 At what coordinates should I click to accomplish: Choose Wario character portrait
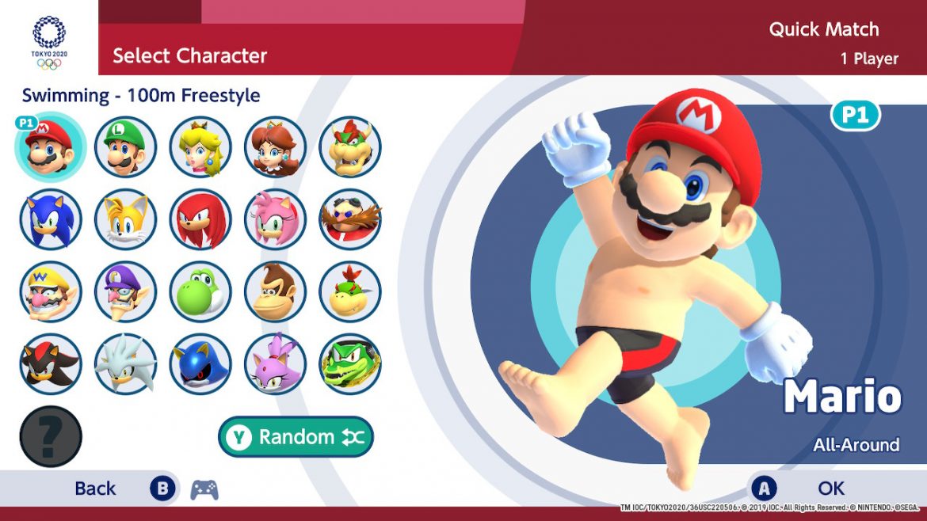50,292
